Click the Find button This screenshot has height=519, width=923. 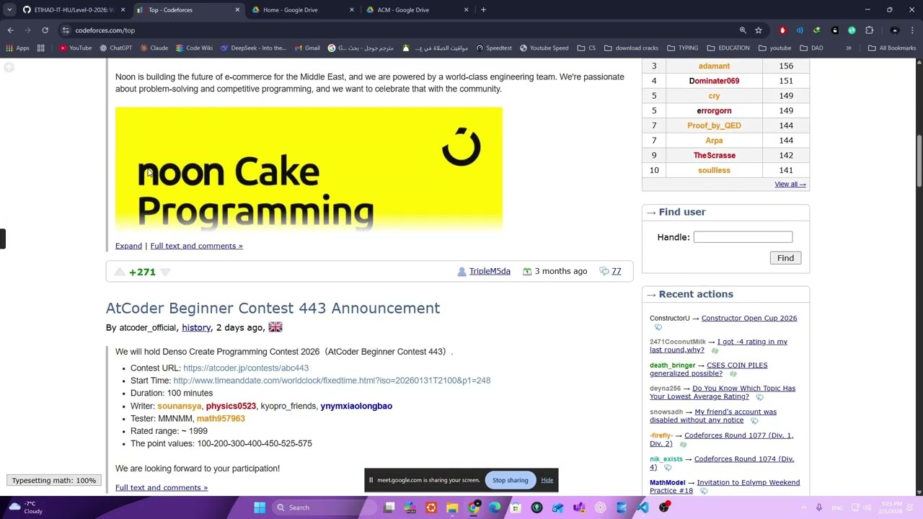point(785,258)
